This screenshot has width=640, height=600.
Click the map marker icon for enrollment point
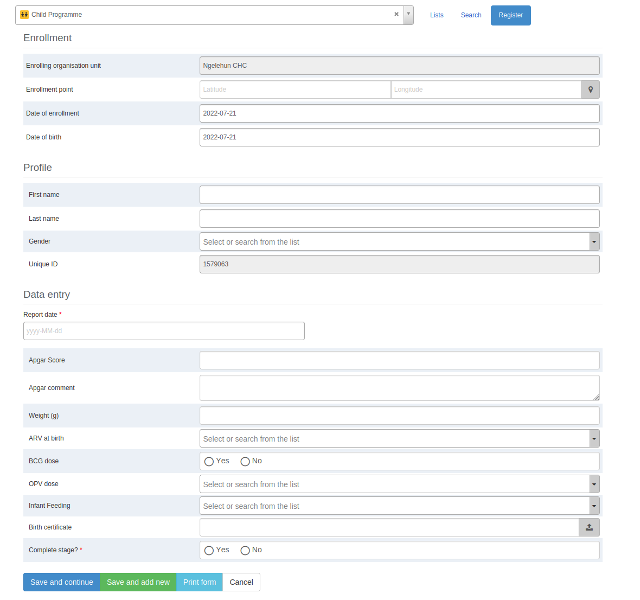pyautogui.click(x=590, y=90)
